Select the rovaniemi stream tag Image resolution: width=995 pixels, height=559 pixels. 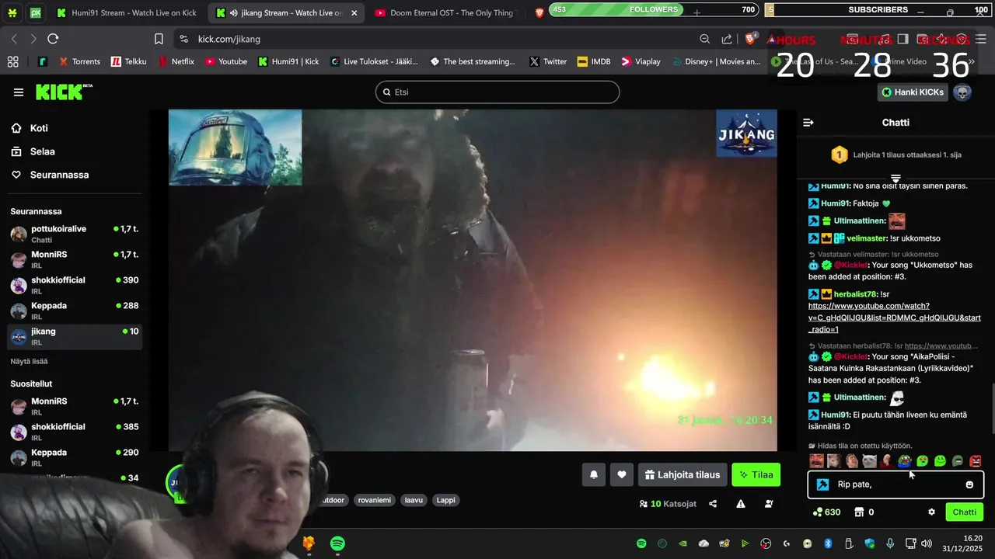pyautogui.click(x=375, y=500)
